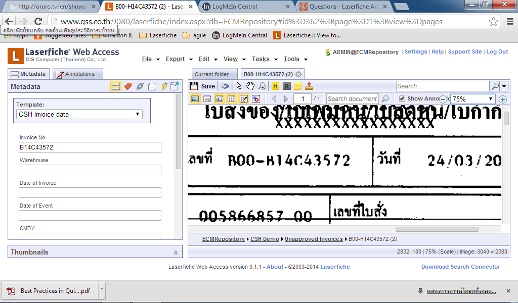Click the Warehouse input field

tap(90, 170)
